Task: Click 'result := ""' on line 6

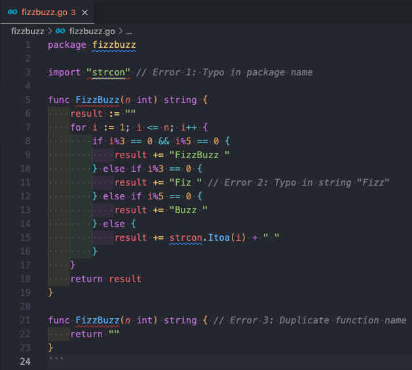Action: (x=103, y=113)
